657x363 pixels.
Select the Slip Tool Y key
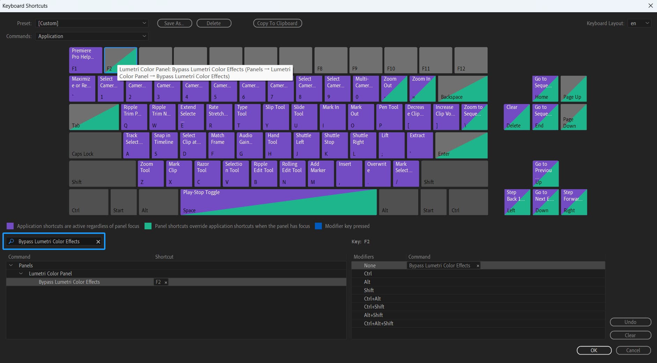click(276, 117)
